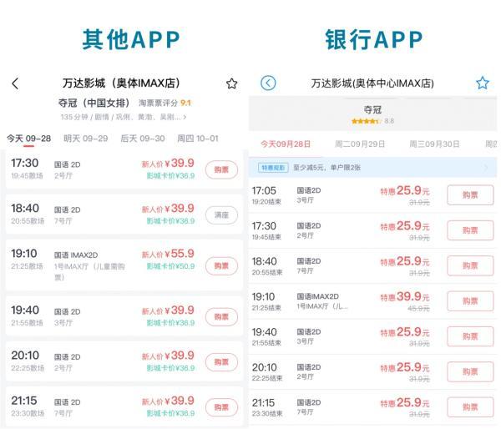This screenshot has width=501, height=429.
Task: Select 明天 09-29 date tab
Action: click(x=85, y=139)
